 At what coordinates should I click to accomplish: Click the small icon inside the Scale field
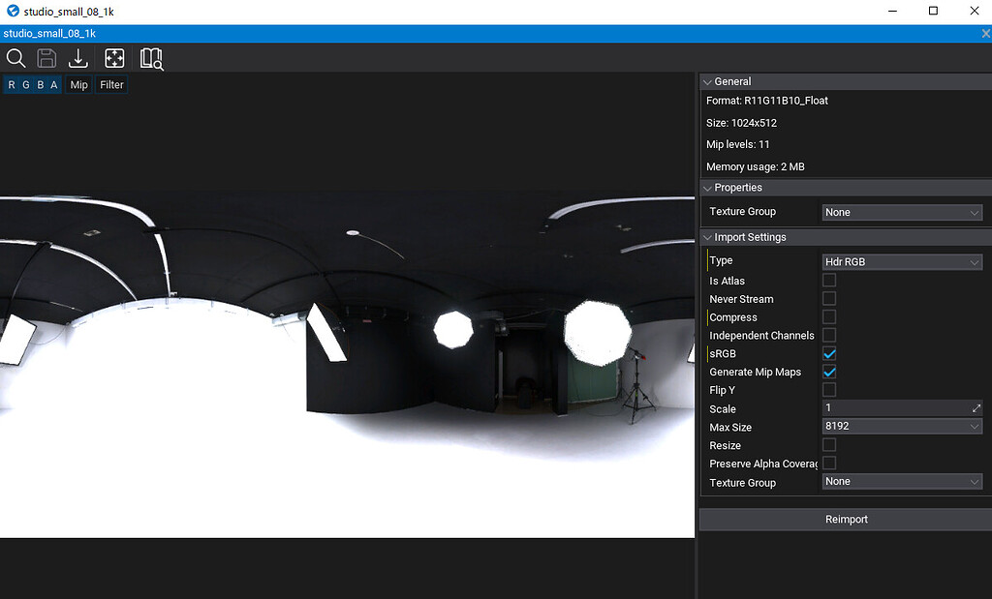pyautogui.click(x=976, y=407)
